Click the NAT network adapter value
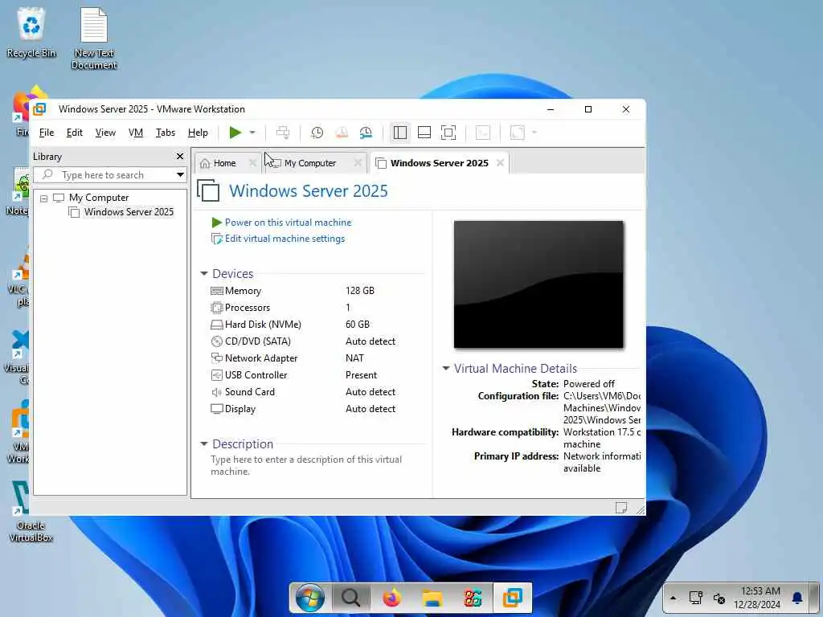This screenshot has height=617, width=823. (354, 358)
